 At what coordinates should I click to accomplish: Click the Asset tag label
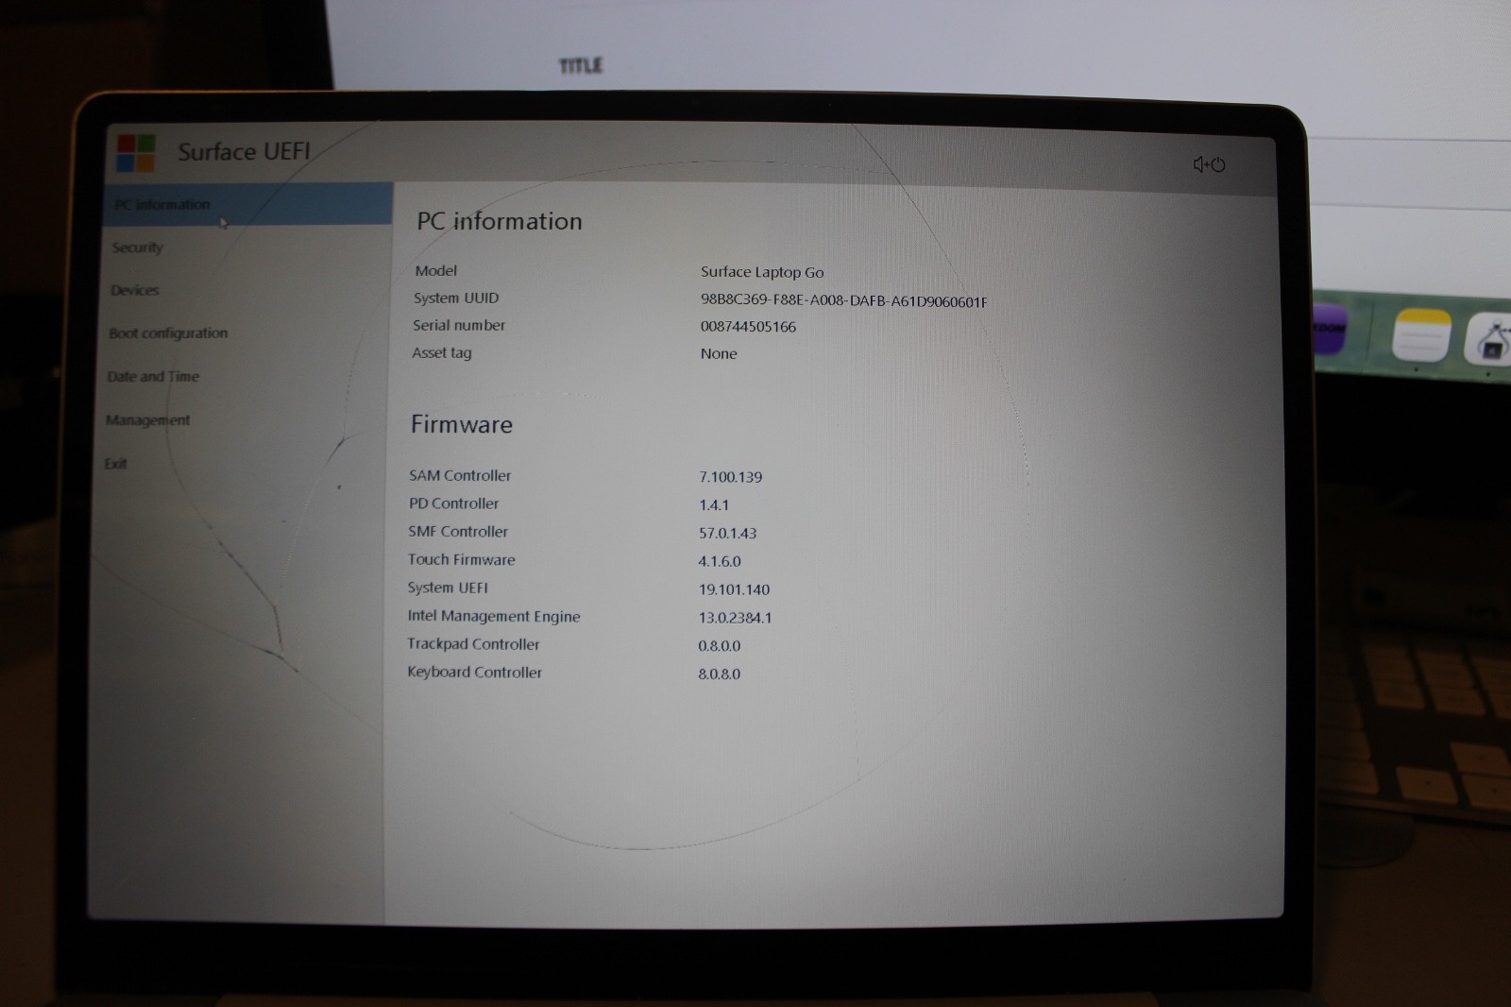point(441,352)
